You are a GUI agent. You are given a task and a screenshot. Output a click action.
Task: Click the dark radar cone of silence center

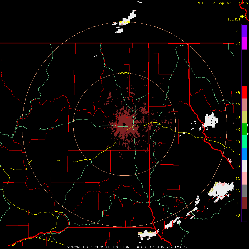tap(124, 124)
